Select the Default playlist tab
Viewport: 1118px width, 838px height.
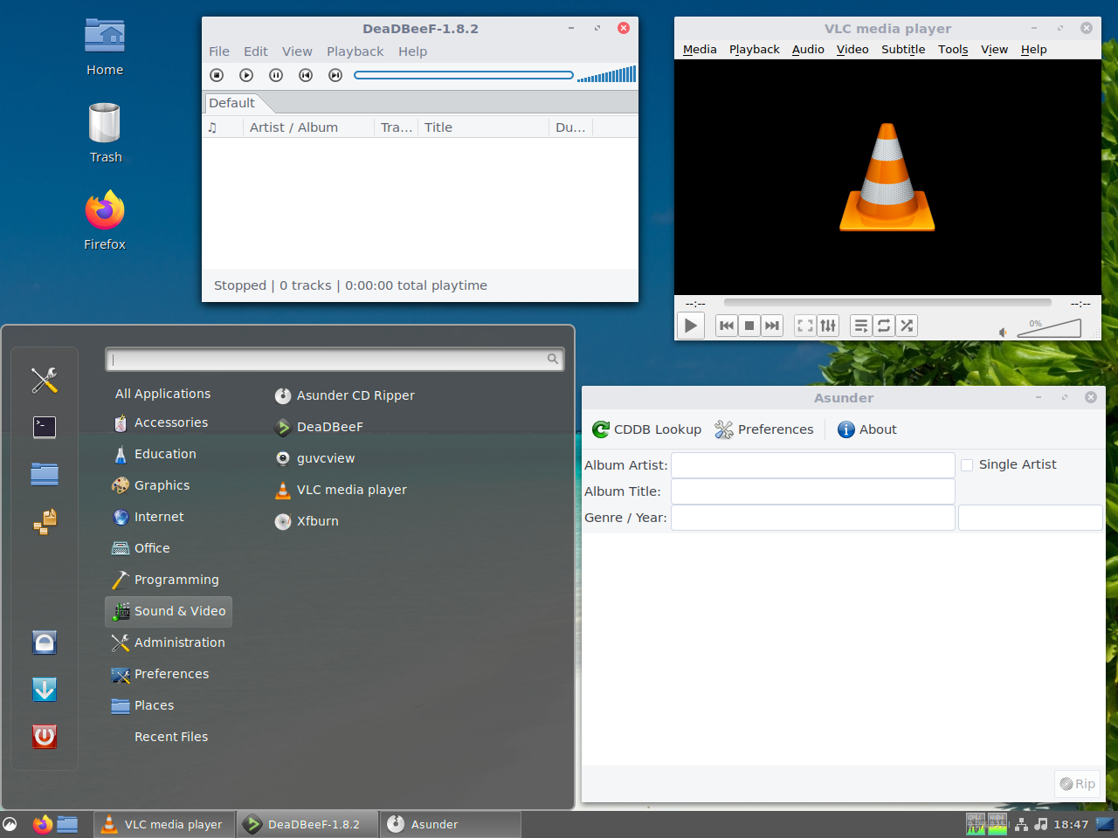click(x=232, y=103)
